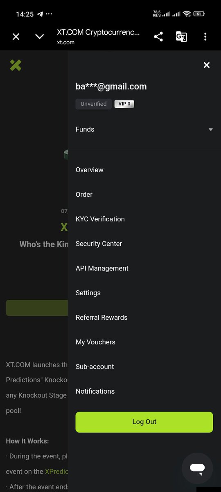Tap the XPredict green link

click(x=56, y=471)
